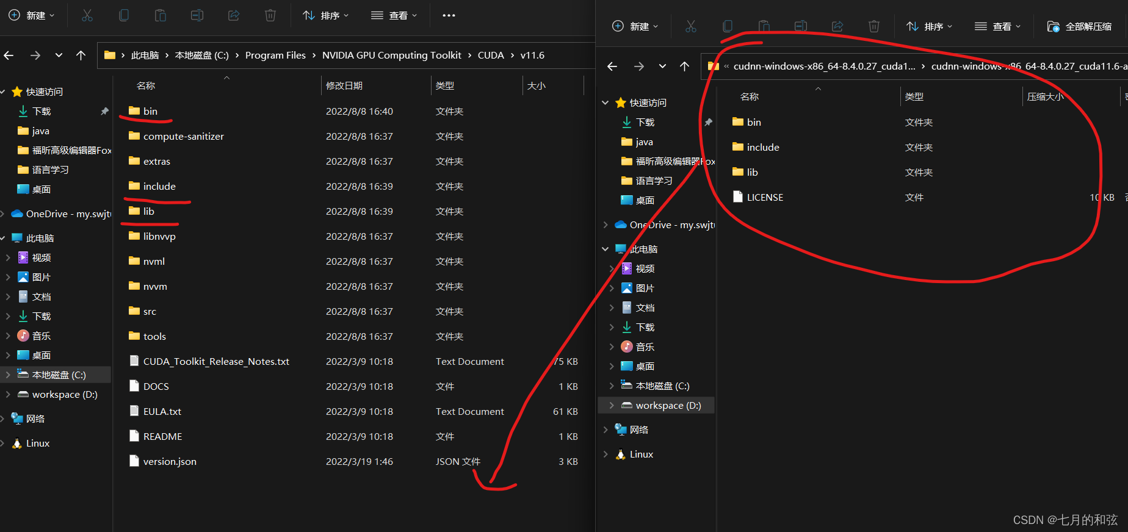Click Copy icon in right cudnn window toolbar
The width and height of the screenshot is (1128, 532).
pos(728,26)
